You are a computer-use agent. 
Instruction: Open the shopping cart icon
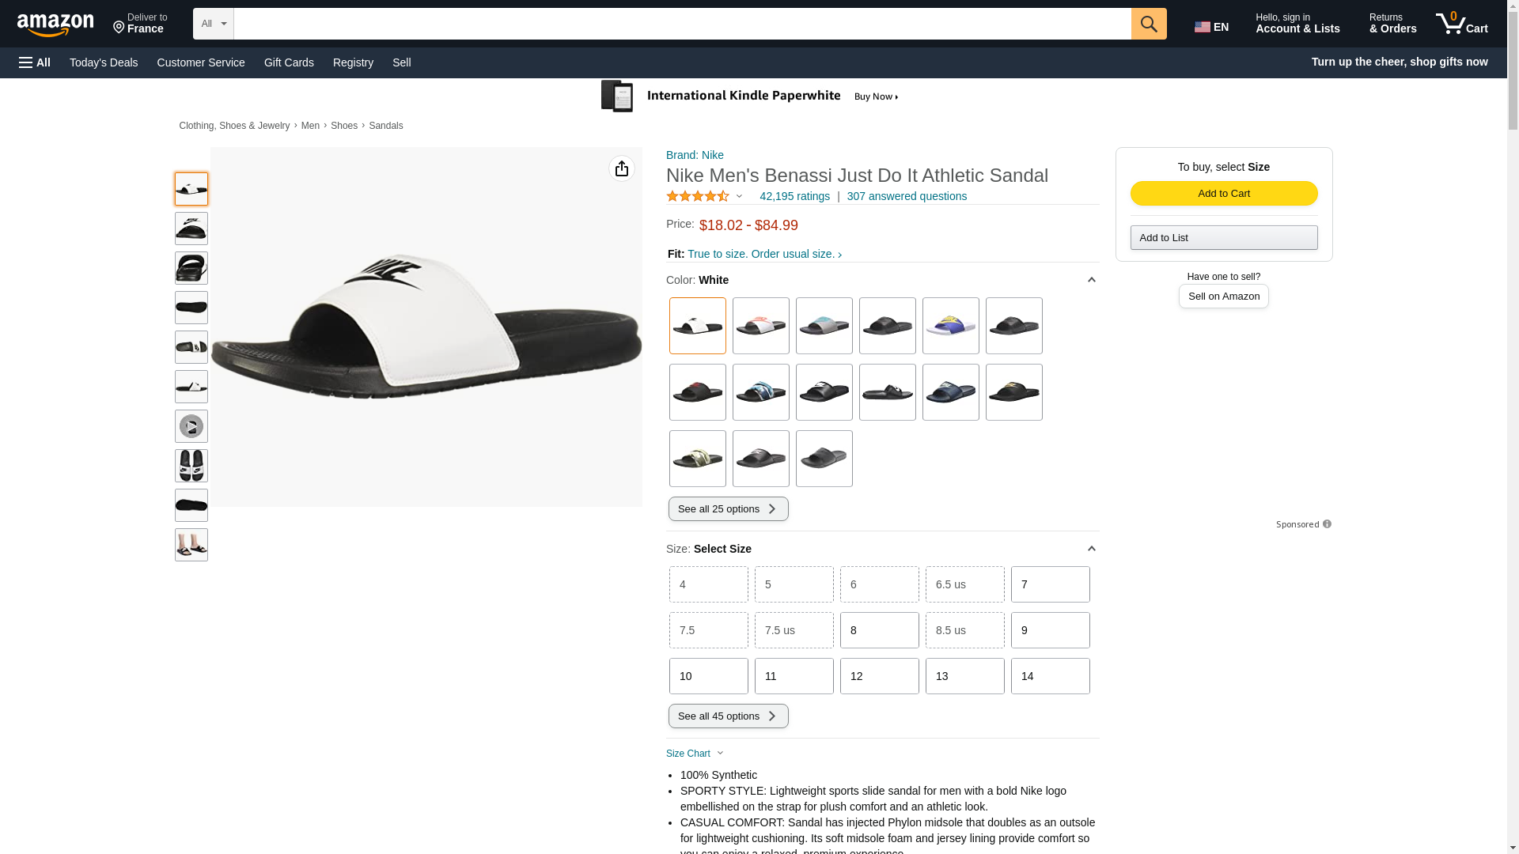pyautogui.click(x=1461, y=24)
